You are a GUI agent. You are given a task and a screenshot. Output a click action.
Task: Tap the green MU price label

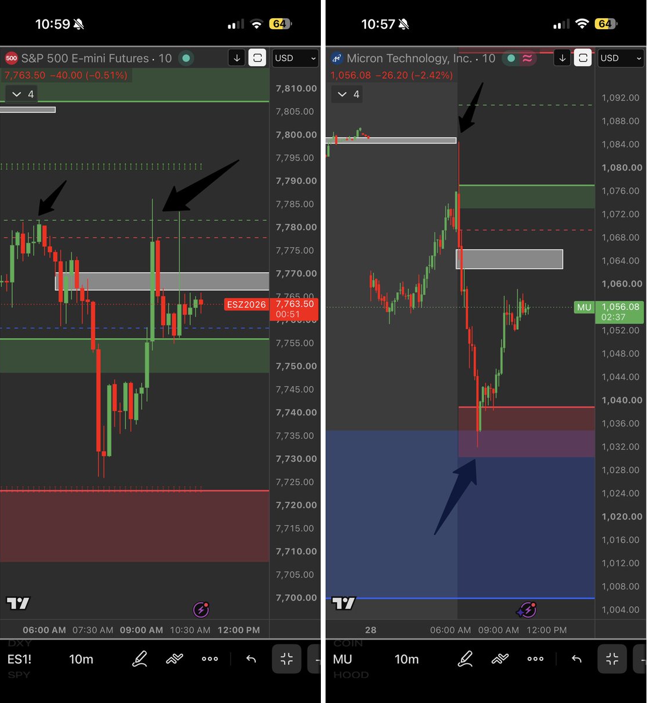[x=584, y=307]
